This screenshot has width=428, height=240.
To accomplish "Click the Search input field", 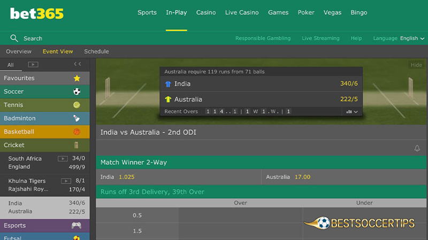I will [33, 38].
